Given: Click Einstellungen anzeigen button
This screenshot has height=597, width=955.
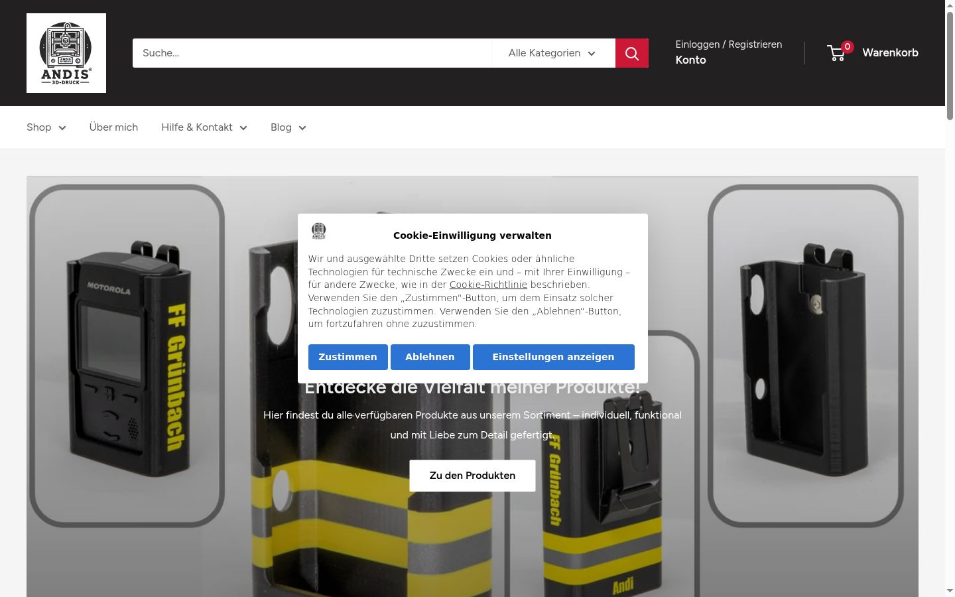Looking at the screenshot, I should click(x=554, y=357).
